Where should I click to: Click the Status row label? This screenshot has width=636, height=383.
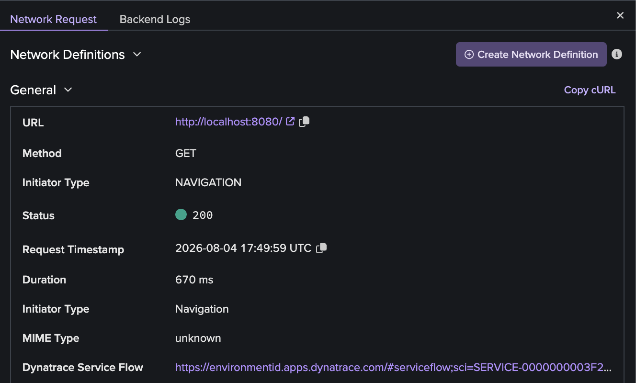pos(38,215)
